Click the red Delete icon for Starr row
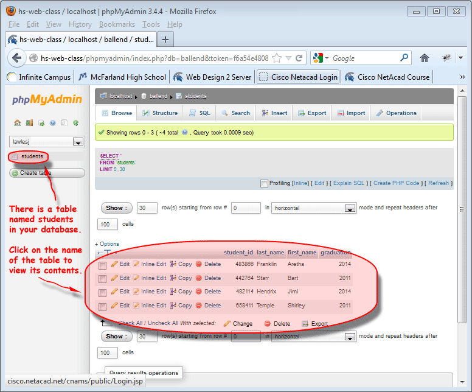Image resolution: width=472 pixels, height=392 pixels. click(198, 278)
